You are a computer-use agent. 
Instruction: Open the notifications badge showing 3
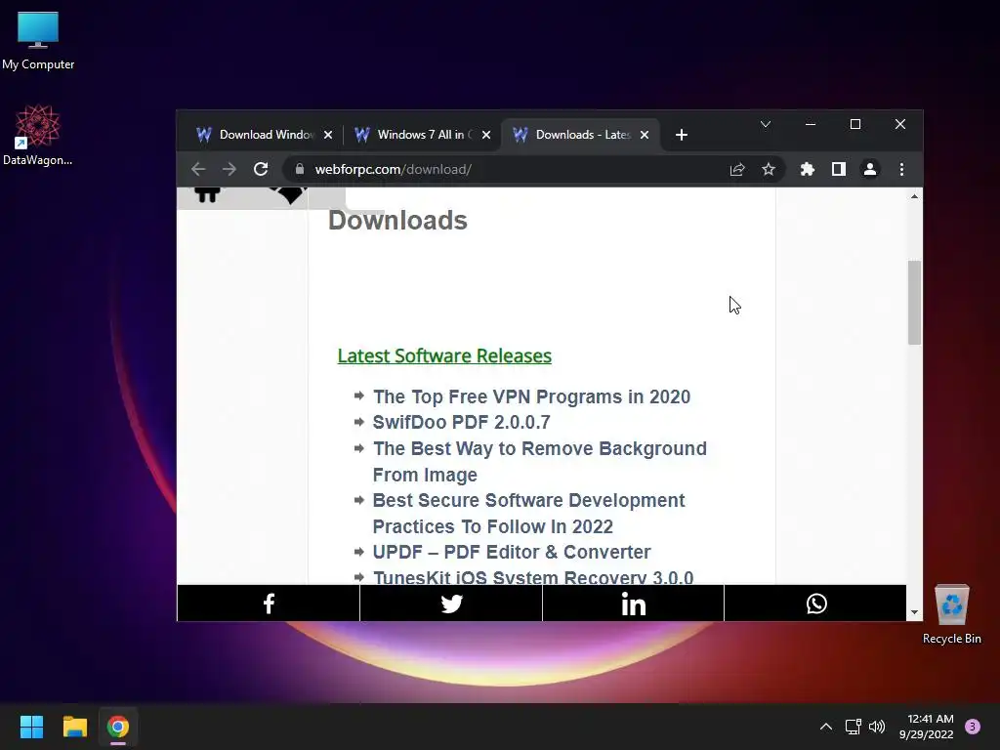click(973, 727)
